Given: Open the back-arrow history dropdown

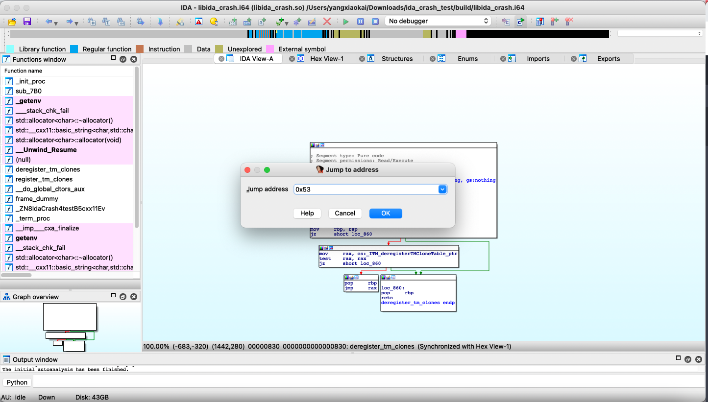Looking at the screenshot, I should [x=56, y=23].
